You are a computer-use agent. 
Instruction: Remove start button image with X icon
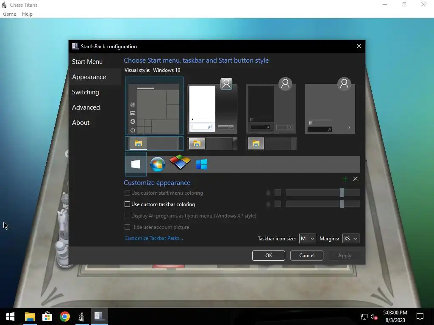(356, 179)
